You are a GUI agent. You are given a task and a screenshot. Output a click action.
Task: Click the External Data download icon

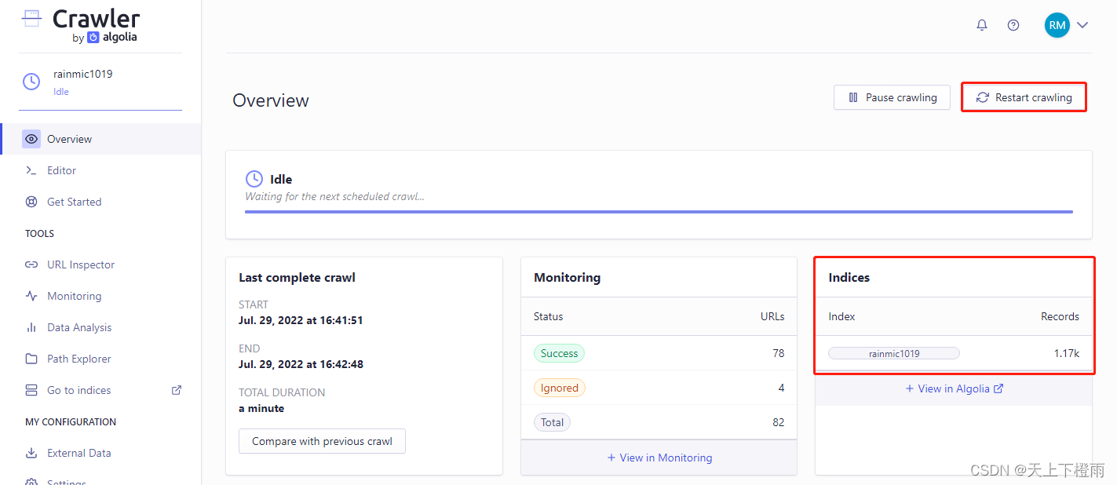(x=31, y=453)
